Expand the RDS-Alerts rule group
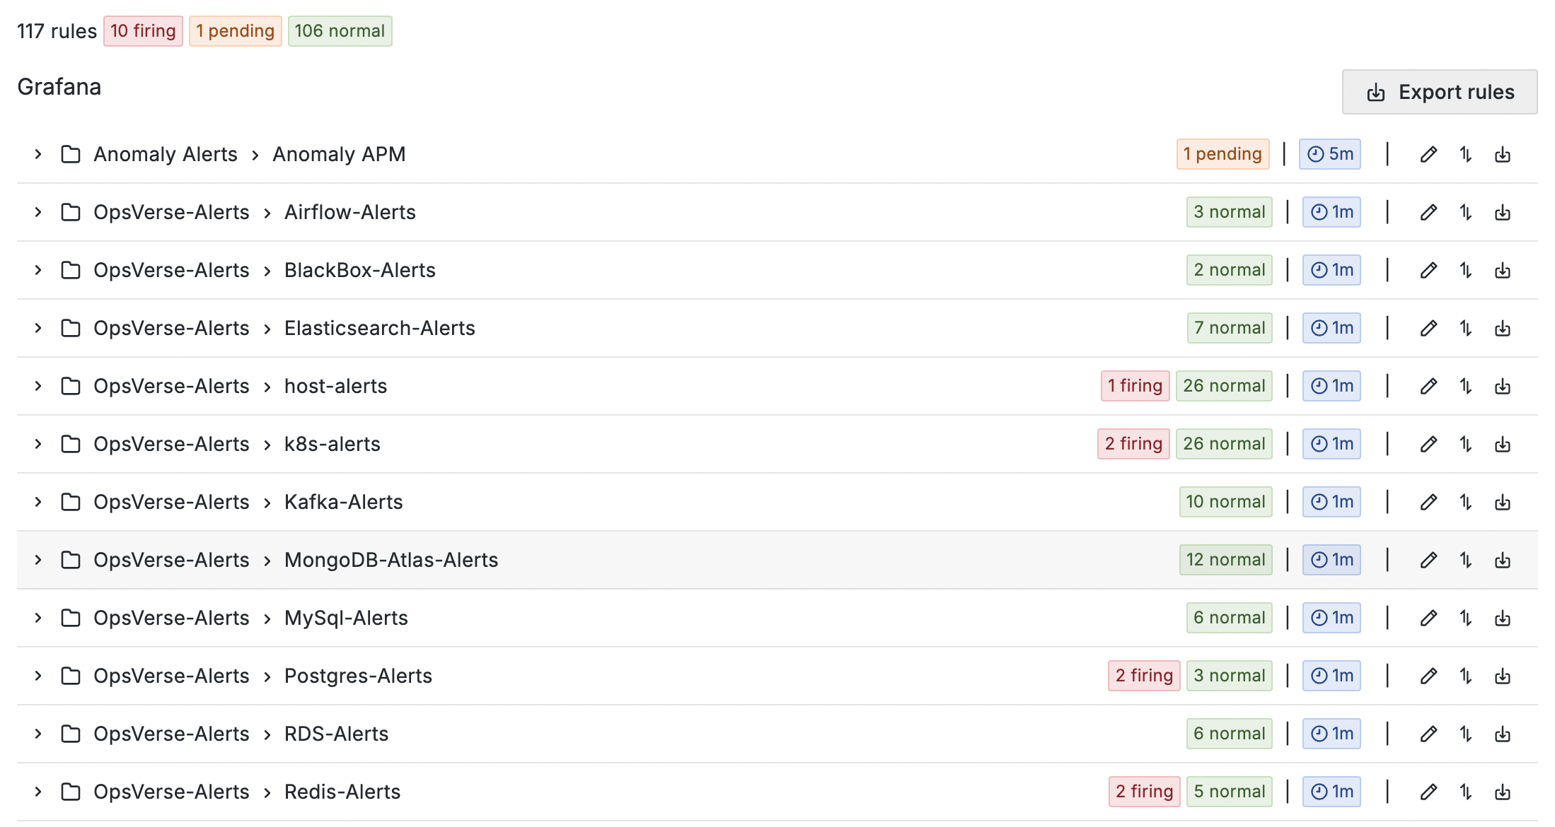 point(38,734)
